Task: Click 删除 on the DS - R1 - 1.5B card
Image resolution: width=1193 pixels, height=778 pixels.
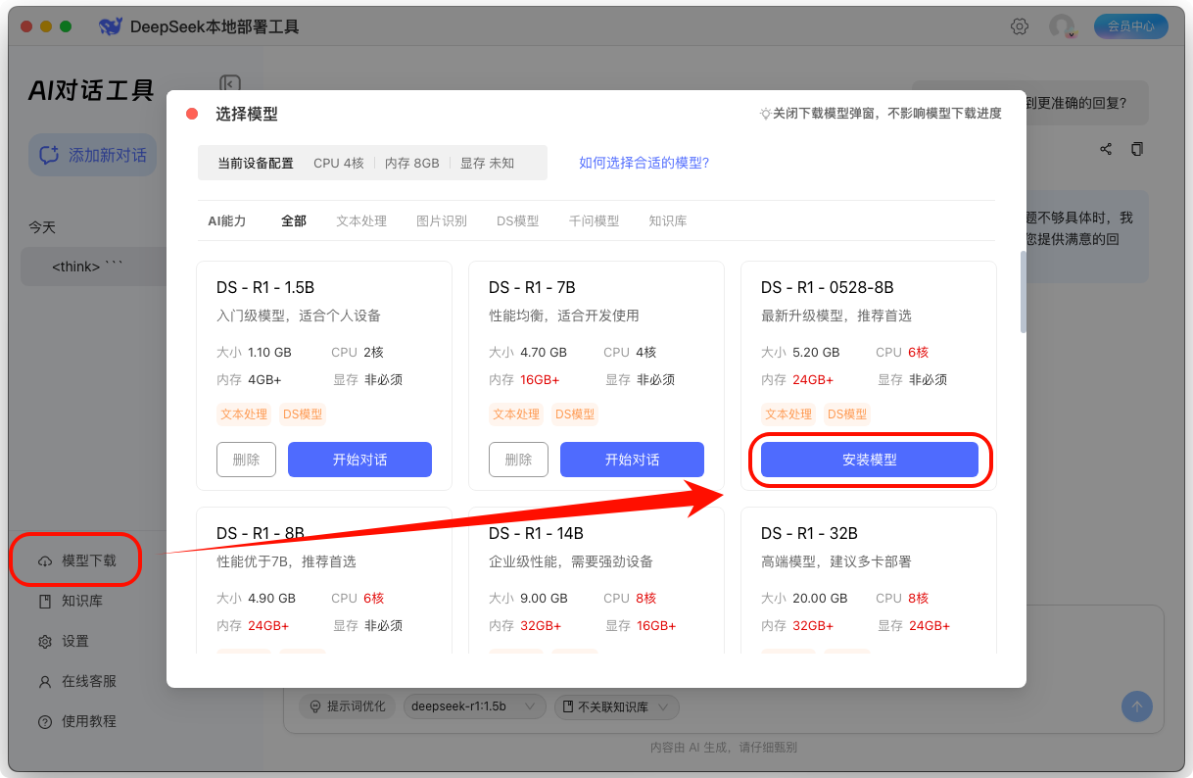Action: tap(246, 460)
